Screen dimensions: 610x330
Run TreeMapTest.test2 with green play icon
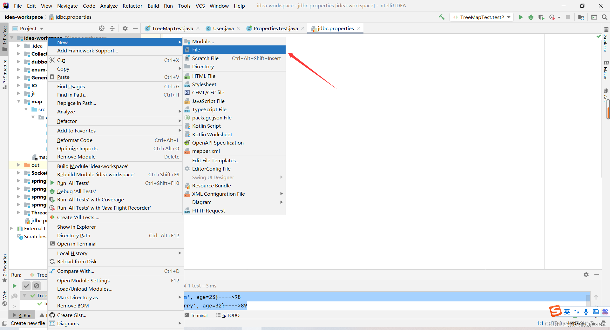click(521, 17)
